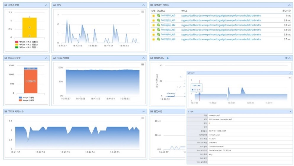Click the table icon in 실행중인 서비스 header
This screenshot has width=294, height=166.
(x=152, y=5)
